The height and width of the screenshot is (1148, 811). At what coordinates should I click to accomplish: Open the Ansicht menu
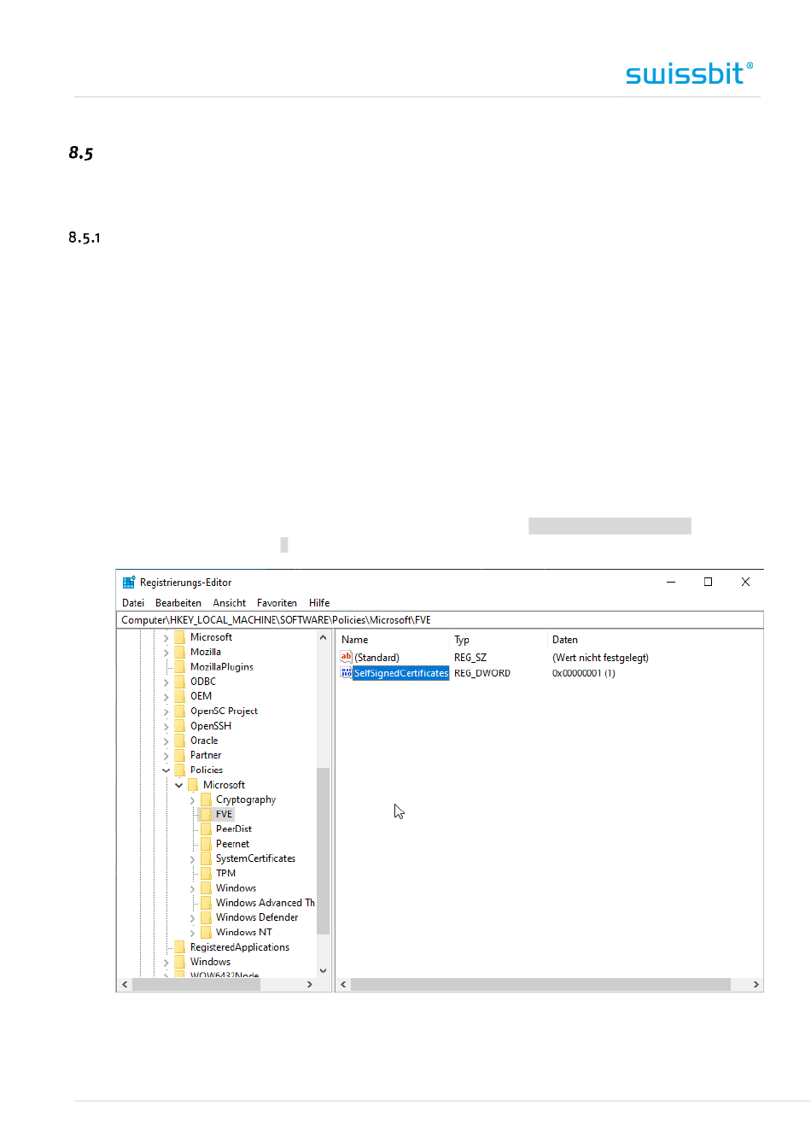click(x=229, y=603)
